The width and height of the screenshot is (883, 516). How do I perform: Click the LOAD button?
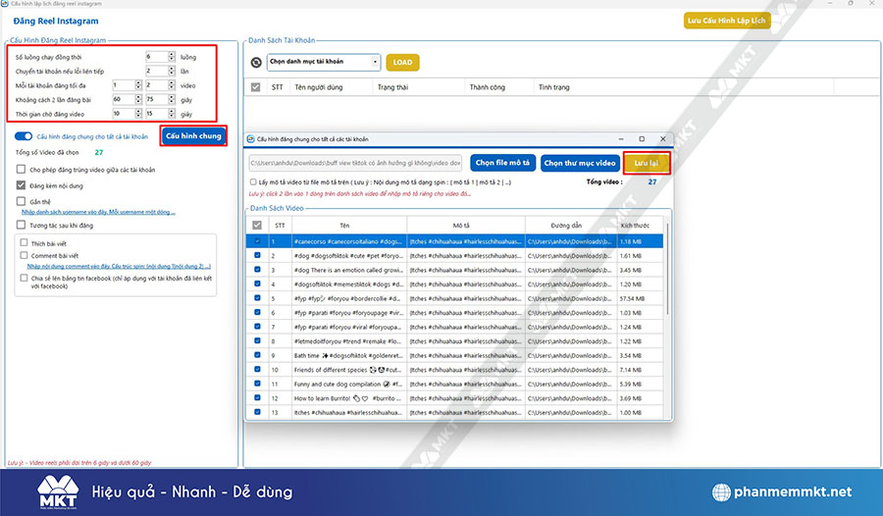tap(402, 62)
